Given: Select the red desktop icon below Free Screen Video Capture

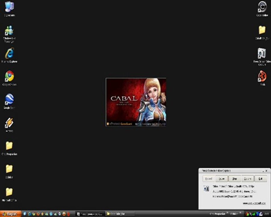Looking at the screenshot, I should [262, 78].
